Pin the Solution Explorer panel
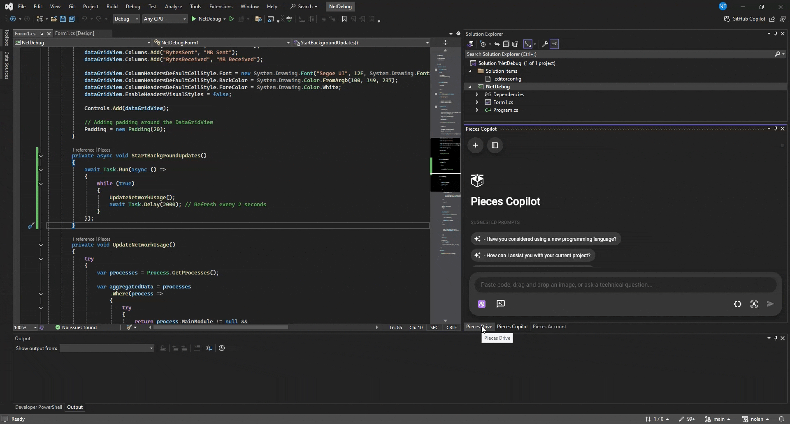The height and width of the screenshot is (424, 790). [776, 34]
